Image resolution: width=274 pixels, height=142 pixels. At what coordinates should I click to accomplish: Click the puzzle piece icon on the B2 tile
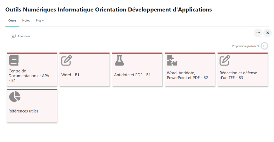(172, 60)
